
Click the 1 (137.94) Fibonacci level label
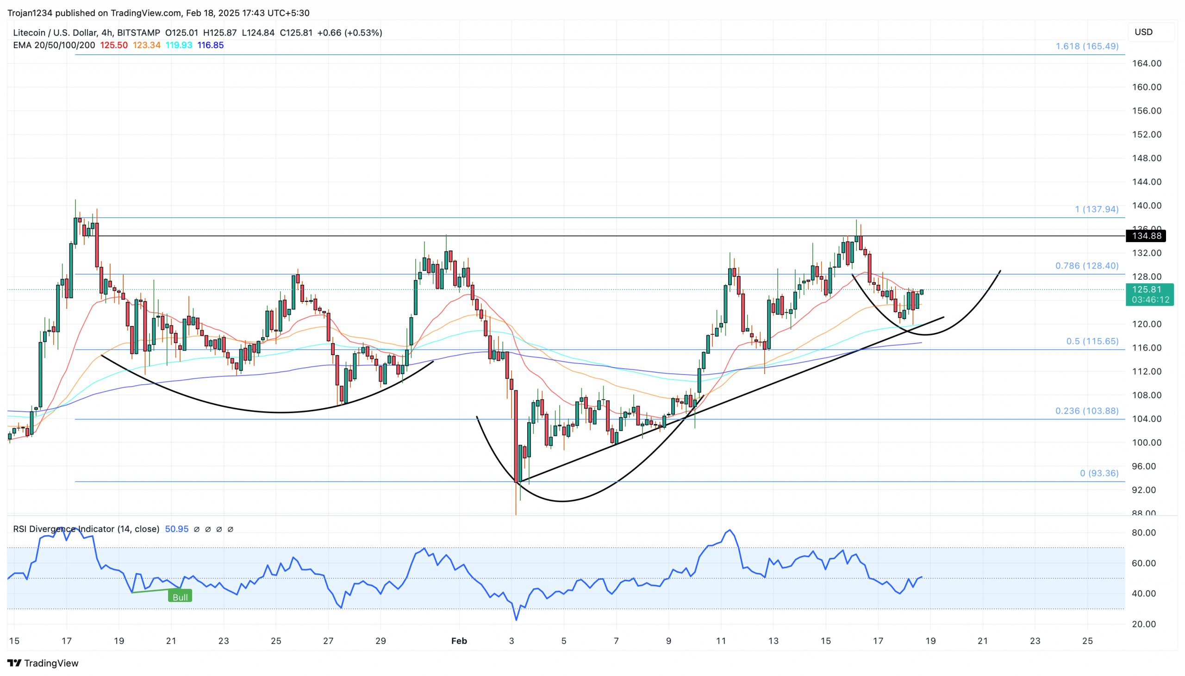coord(1096,209)
